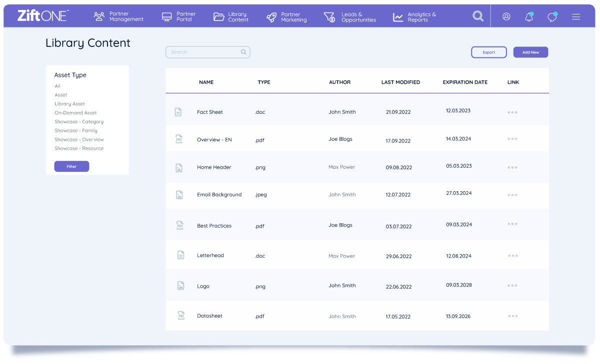Click the Home Header image file icon
This screenshot has width=600, height=364.
(179, 168)
